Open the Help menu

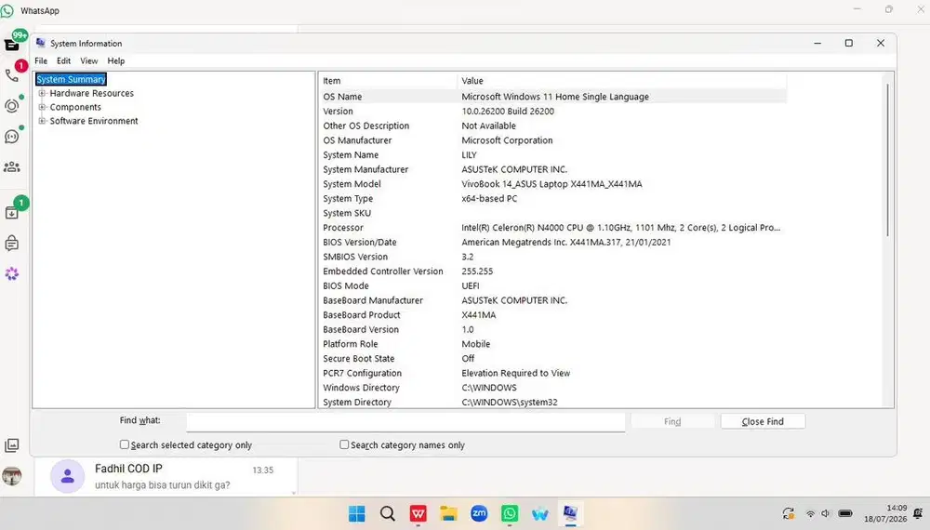coord(115,60)
